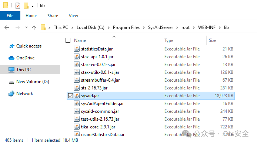
Task: Click the Properties icon in quick access toolbar
Action: point(18,6)
